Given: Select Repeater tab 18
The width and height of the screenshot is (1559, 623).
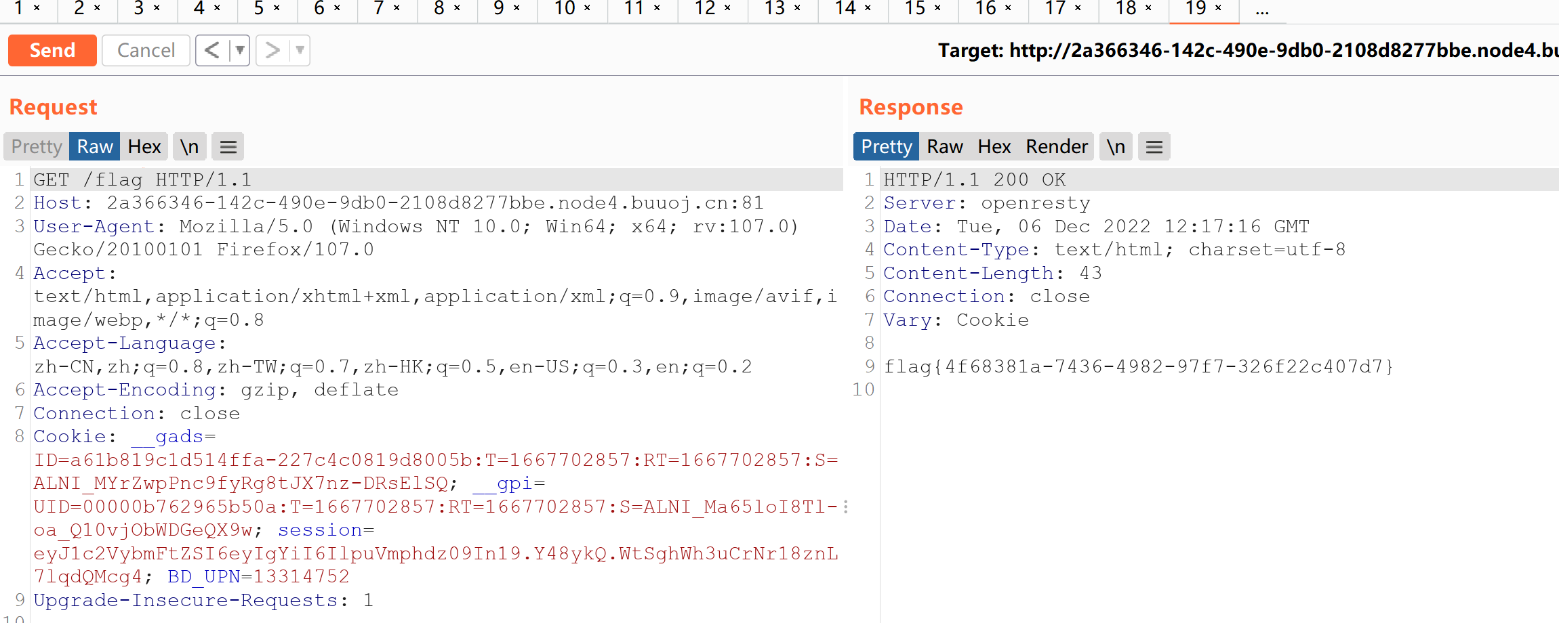Looking at the screenshot, I should tap(1126, 8).
